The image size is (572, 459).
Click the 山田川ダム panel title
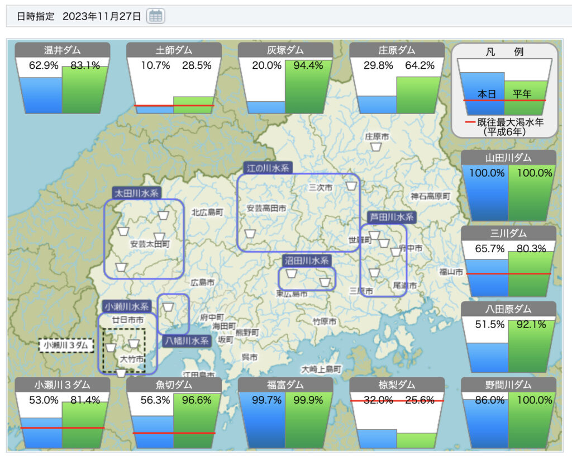(508, 158)
